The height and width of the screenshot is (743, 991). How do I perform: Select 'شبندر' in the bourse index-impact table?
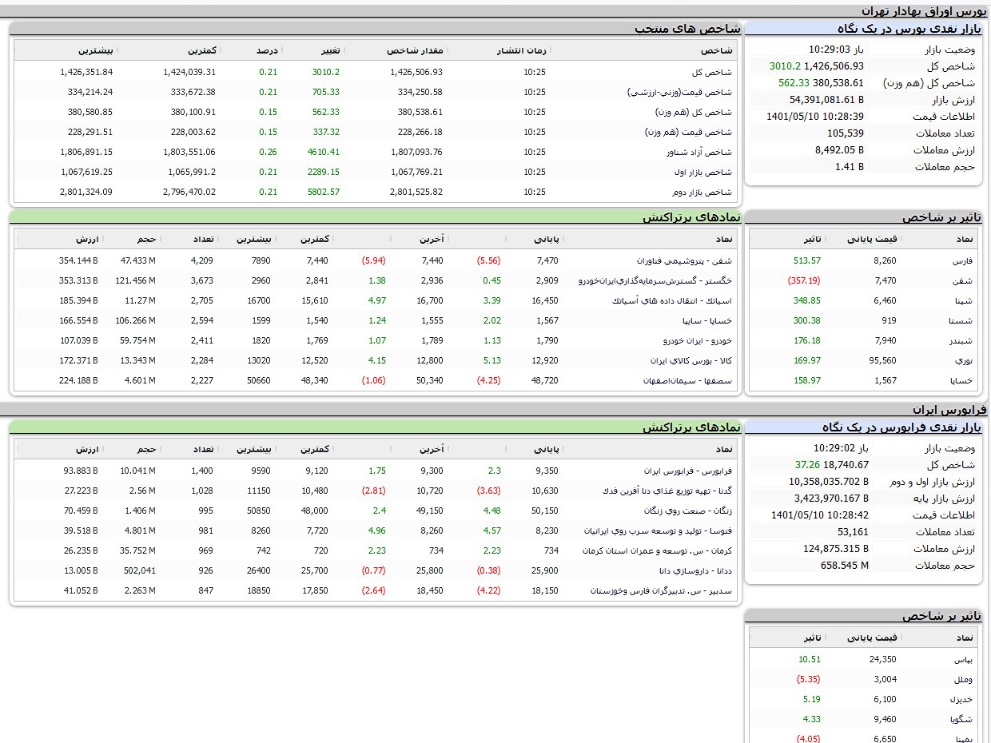pos(962,340)
